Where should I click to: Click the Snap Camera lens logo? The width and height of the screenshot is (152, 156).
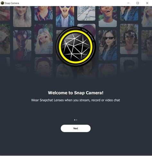(76, 47)
